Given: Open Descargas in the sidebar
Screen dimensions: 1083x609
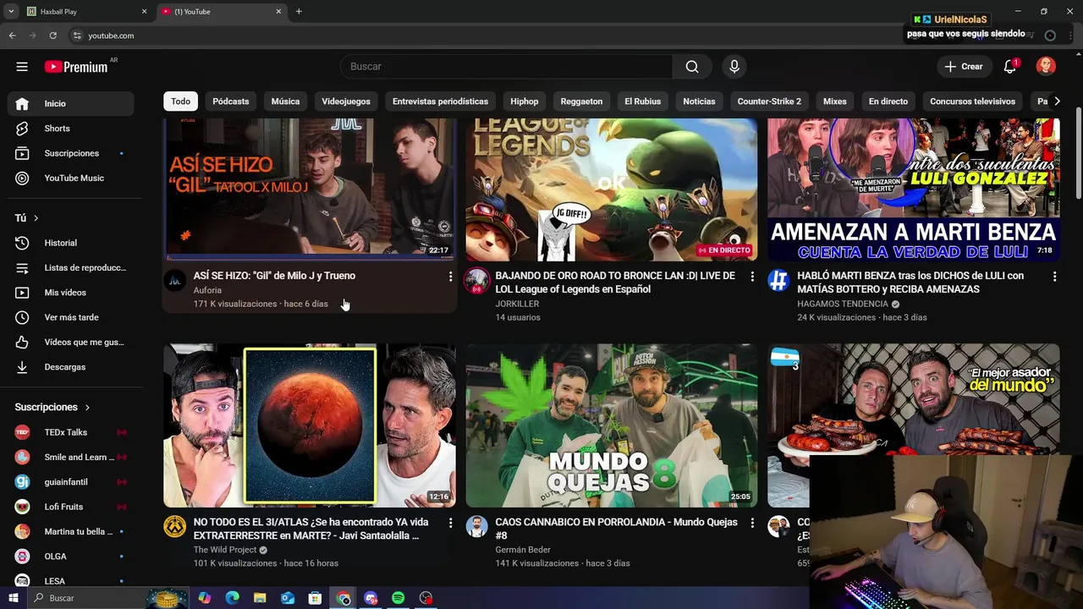Looking at the screenshot, I should [x=71, y=367].
